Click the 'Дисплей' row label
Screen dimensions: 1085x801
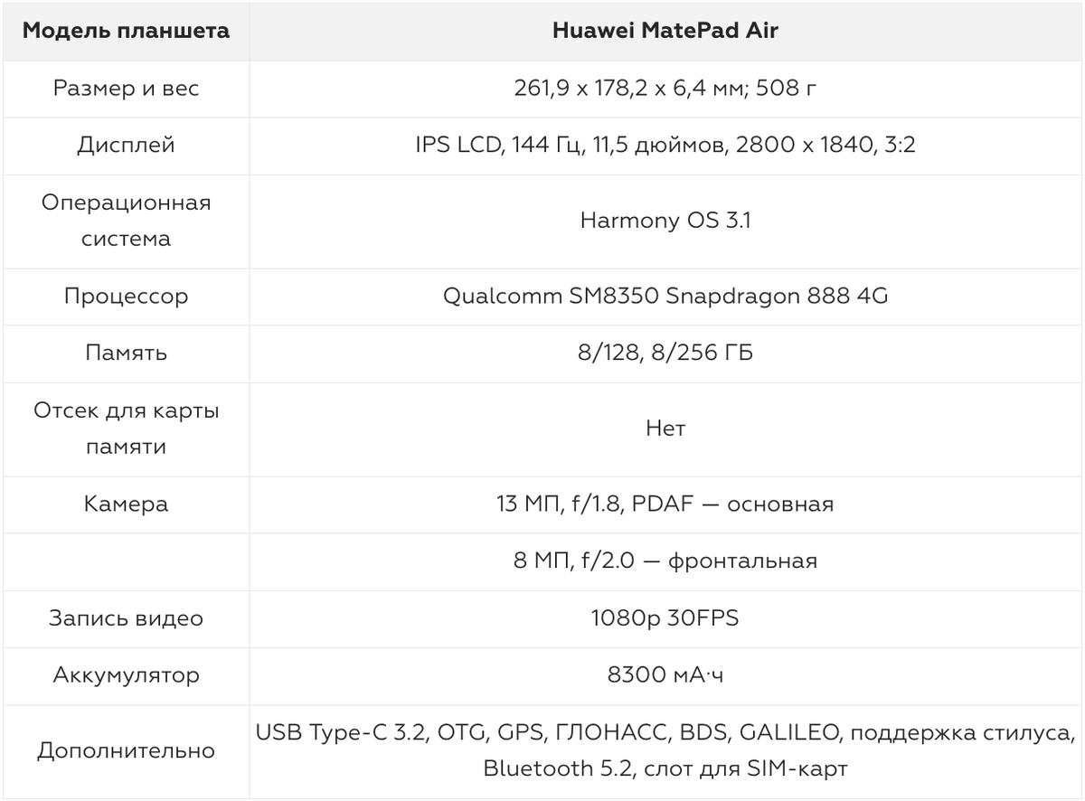coord(126,146)
